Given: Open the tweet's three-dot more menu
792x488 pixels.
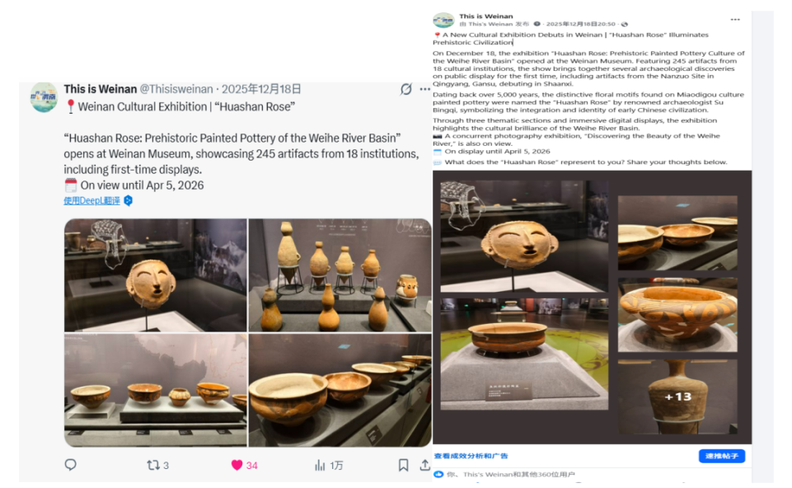Looking at the screenshot, I should [424, 89].
